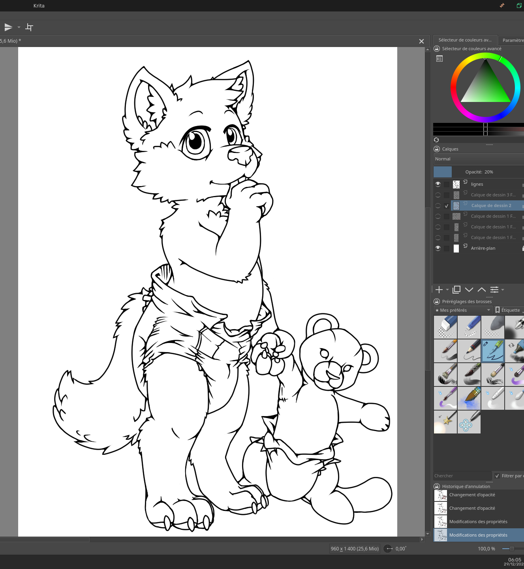The height and width of the screenshot is (569, 524).
Task: Select the eraser brush preset
Action: (445, 327)
